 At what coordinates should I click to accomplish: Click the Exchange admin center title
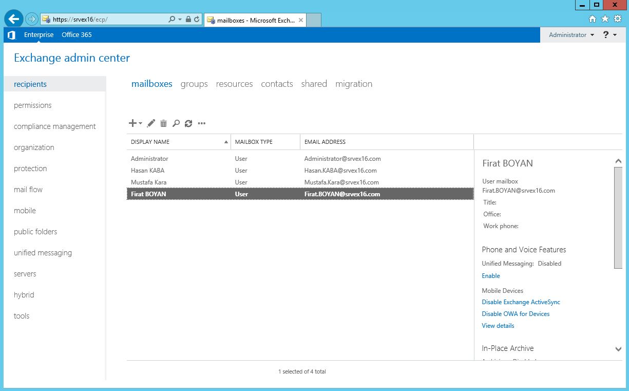[72, 58]
